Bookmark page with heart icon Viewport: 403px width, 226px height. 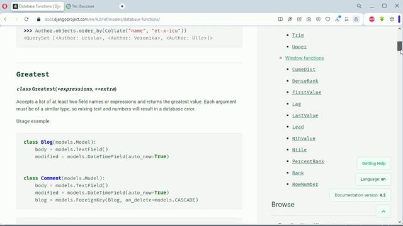(327, 19)
